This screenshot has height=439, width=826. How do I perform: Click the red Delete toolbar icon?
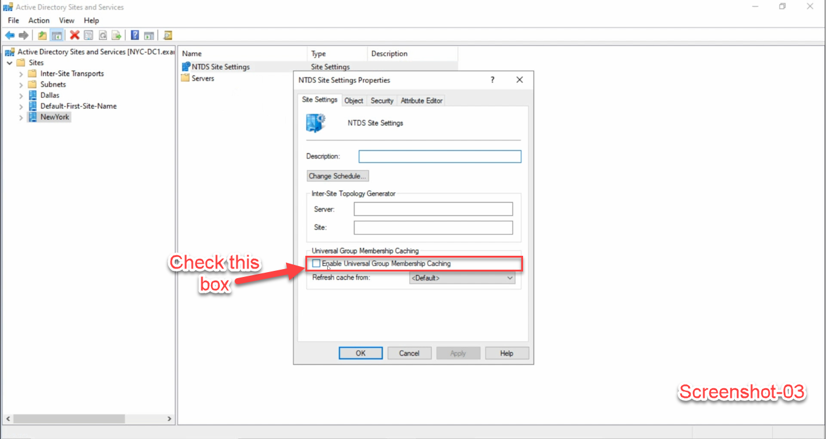[74, 35]
